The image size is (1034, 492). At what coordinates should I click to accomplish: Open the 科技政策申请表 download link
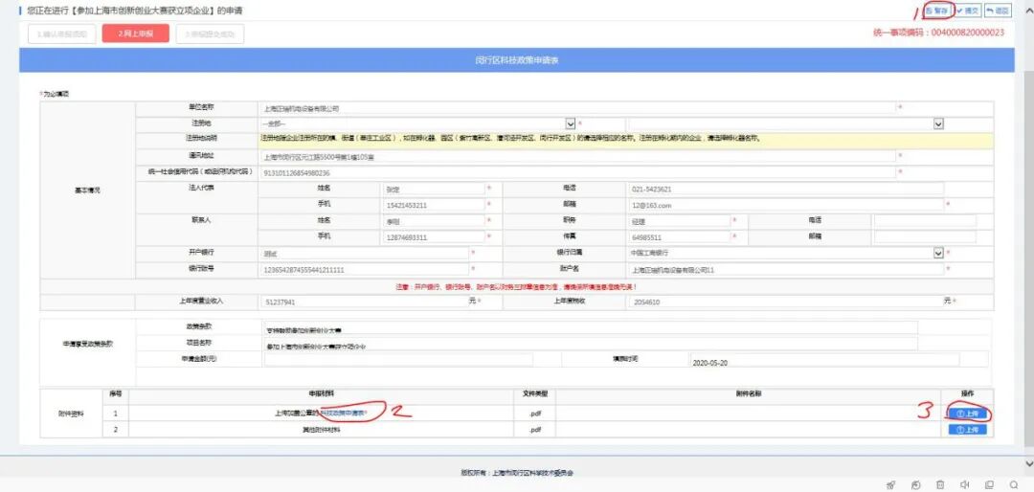click(x=343, y=413)
